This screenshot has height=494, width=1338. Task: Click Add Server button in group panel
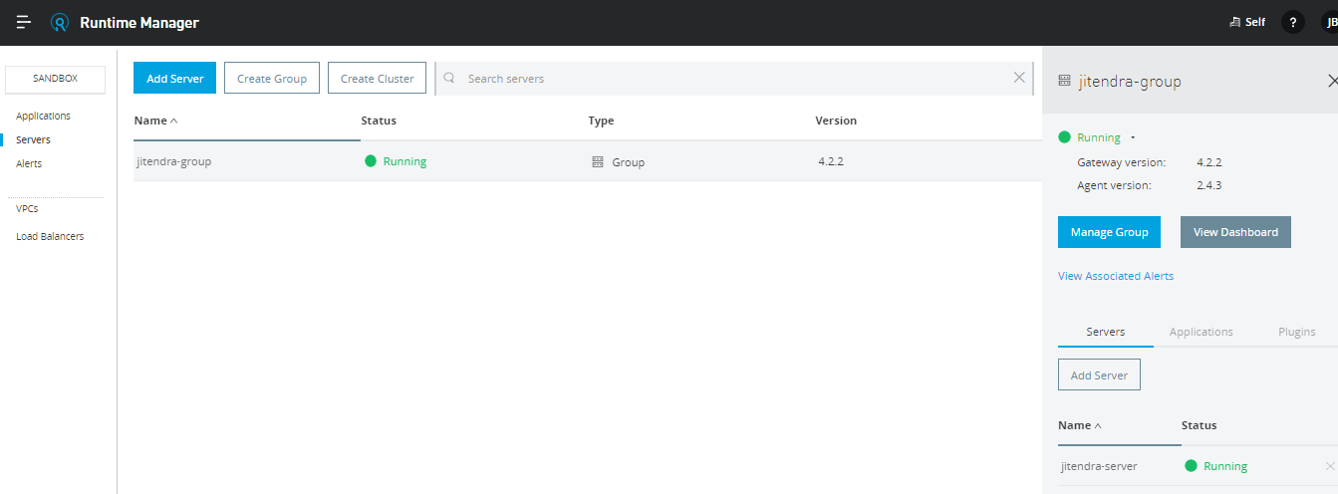coord(1099,375)
